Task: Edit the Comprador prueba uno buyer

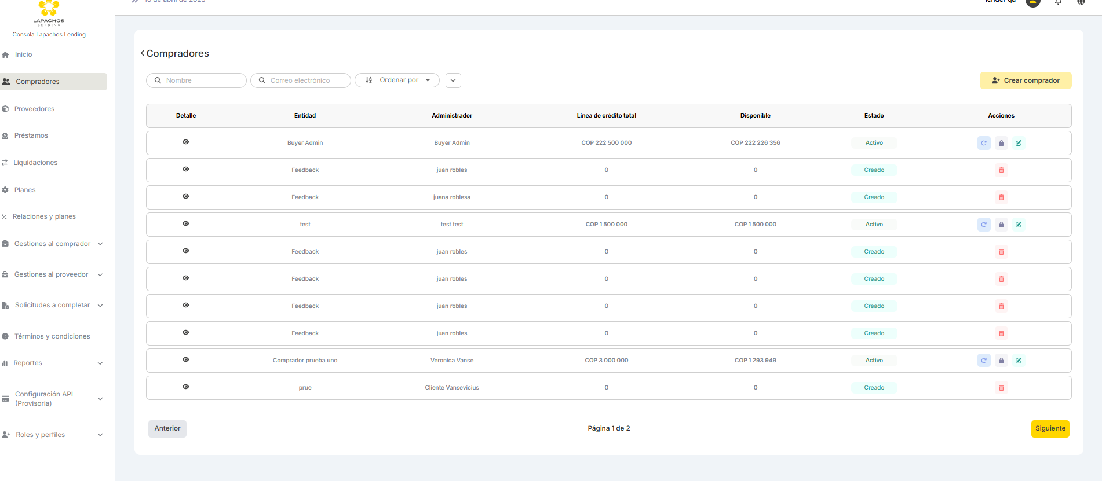Action: point(1018,361)
